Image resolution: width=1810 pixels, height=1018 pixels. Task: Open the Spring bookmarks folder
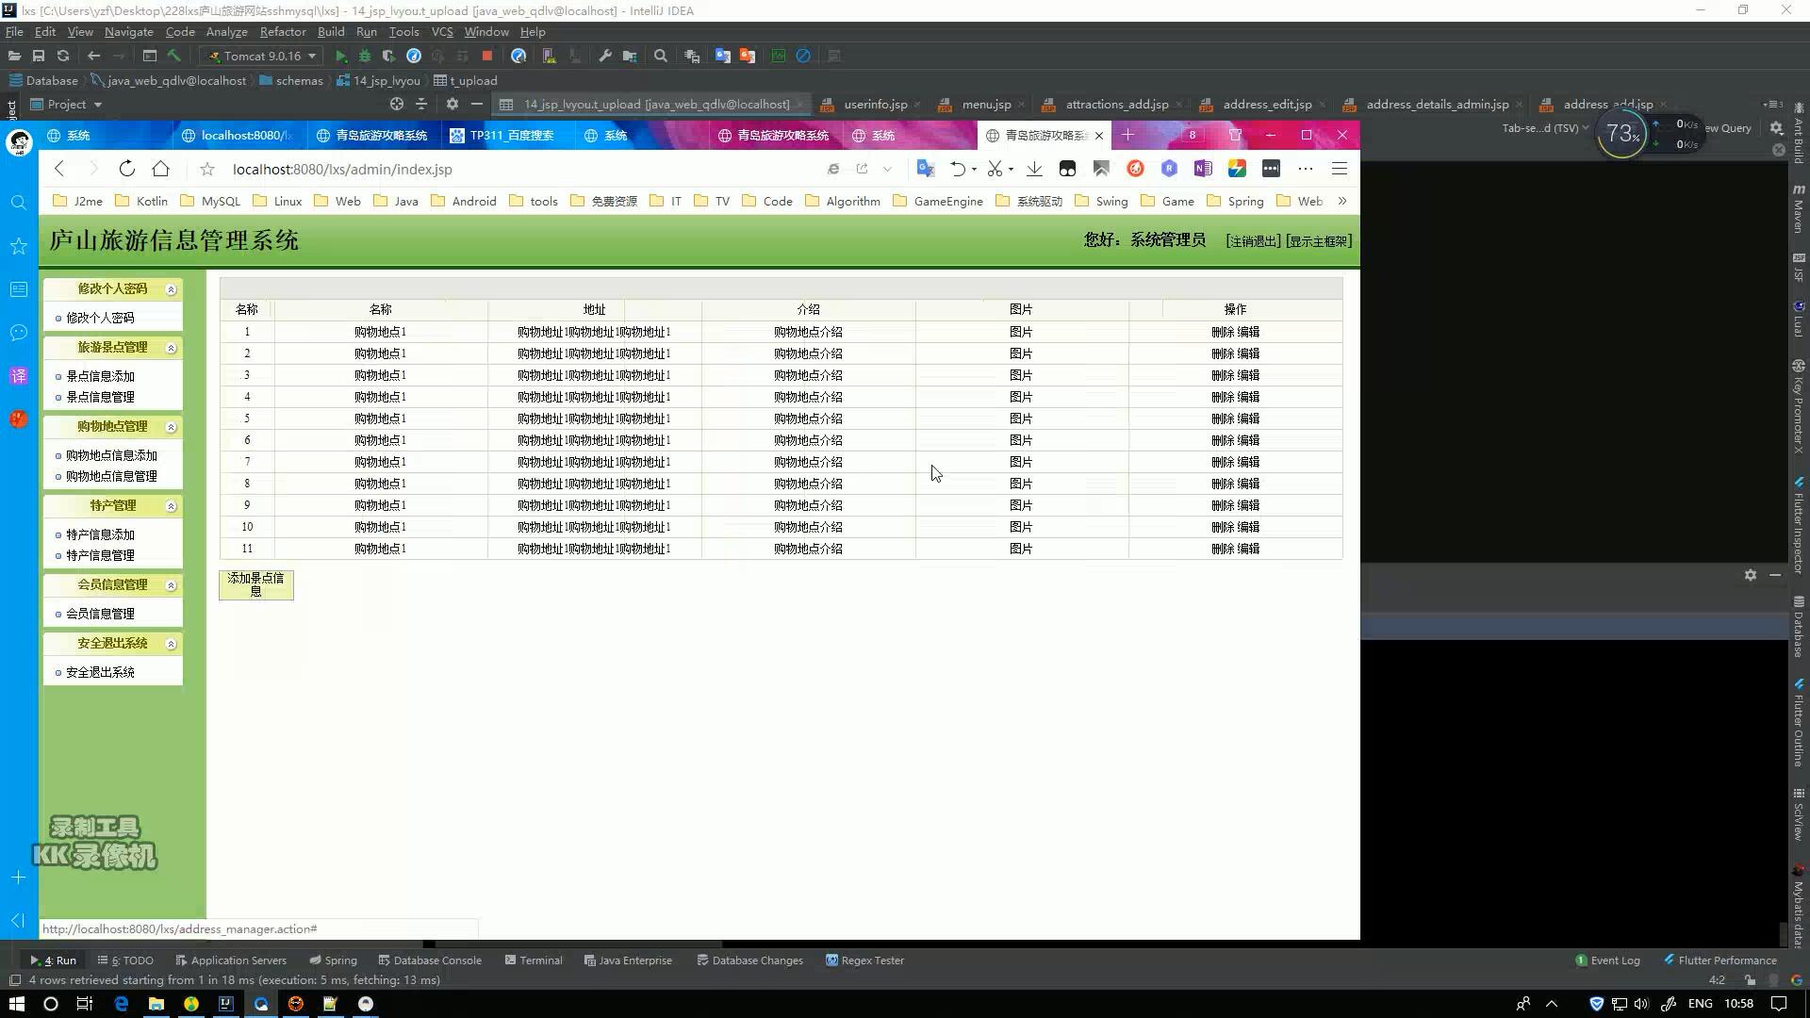pyautogui.click(x=1236, y=201)
